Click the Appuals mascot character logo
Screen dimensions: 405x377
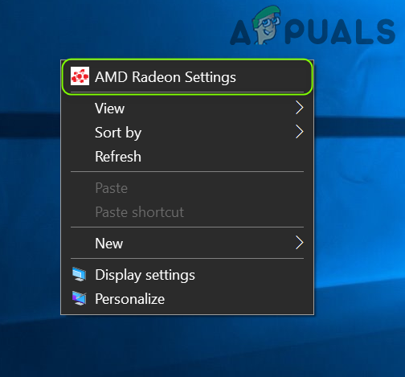pyautogui.click(x=267, y=25)
